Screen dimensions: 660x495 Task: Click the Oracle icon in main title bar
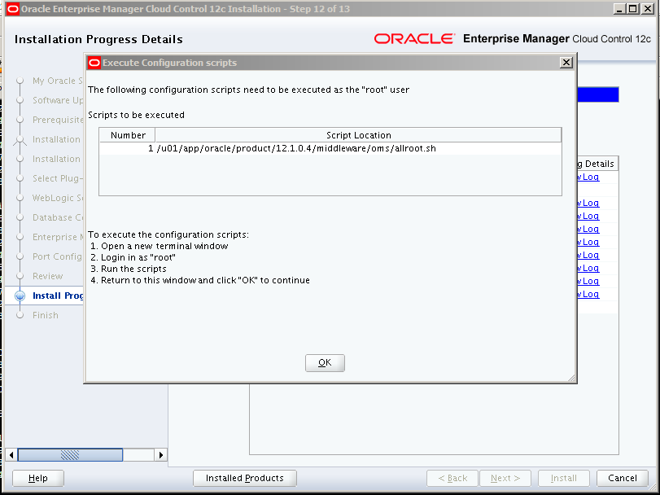[13, 9]
